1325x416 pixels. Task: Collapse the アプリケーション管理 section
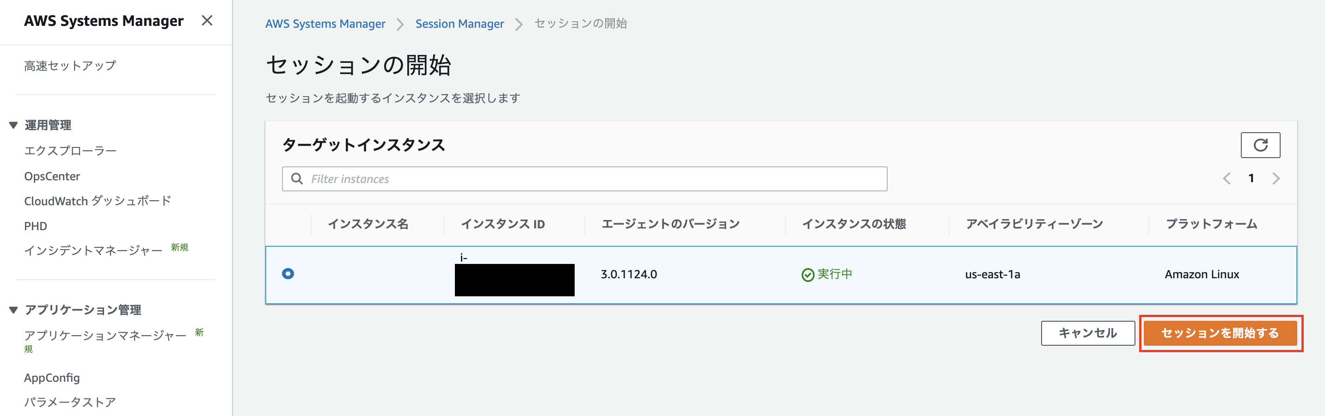(14, 310)
